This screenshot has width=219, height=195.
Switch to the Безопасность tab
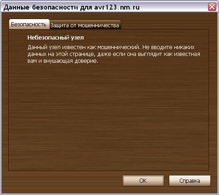tap(29, 25)
